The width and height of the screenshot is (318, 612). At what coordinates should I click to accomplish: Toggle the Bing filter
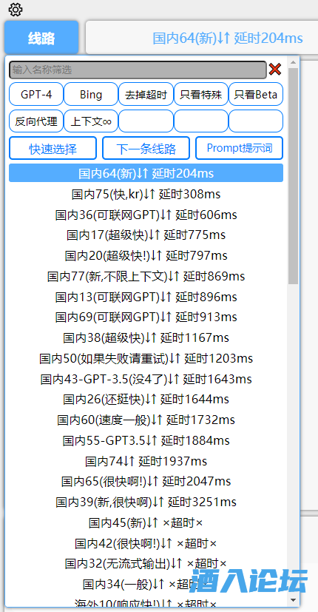pyautogui.click(x=91, y=94)
